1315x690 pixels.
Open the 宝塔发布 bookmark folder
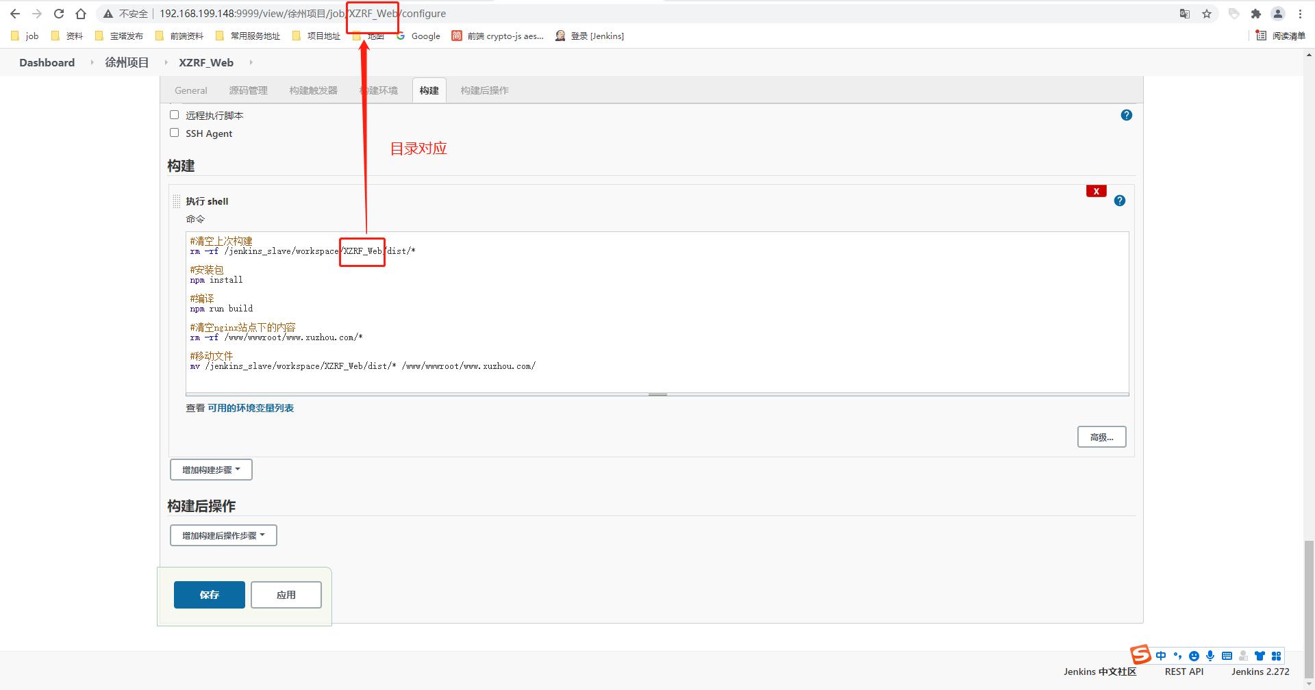(x=119, y=36)
